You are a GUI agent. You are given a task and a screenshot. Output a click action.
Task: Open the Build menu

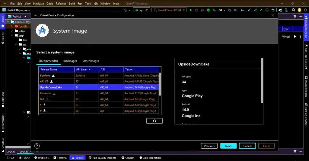click(x=72, y=4)
